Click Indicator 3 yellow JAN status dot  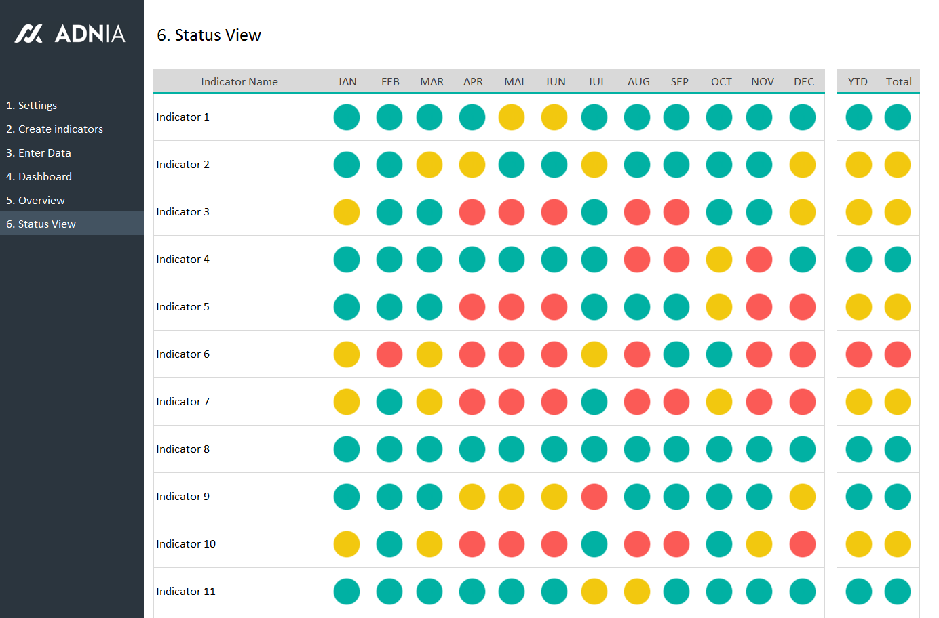tap(347, 212)
